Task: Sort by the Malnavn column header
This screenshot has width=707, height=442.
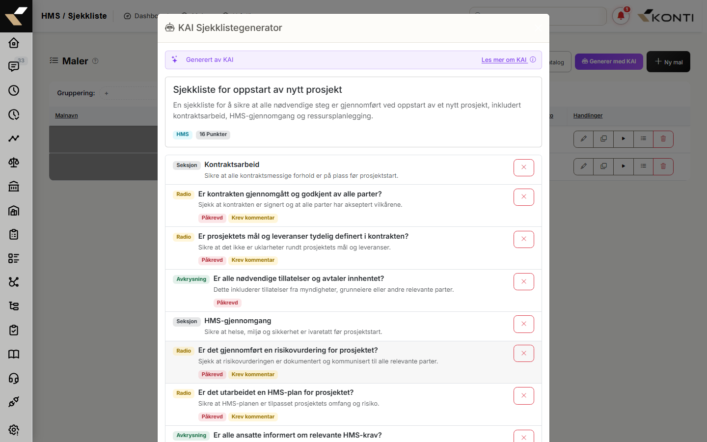Action: [x=66, y=115]
